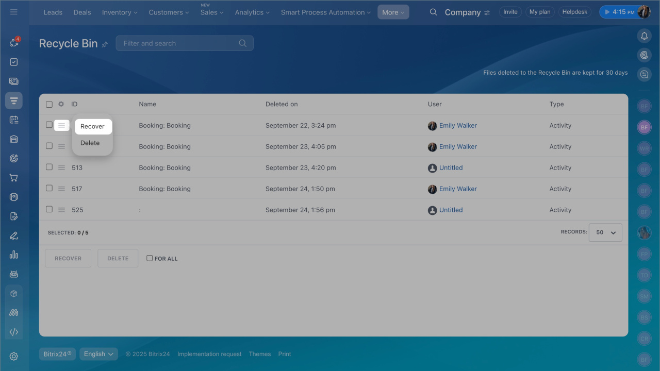The image size is (660, 371).
Task: Expand the More menu in top navigation
Action: point(393,12)
